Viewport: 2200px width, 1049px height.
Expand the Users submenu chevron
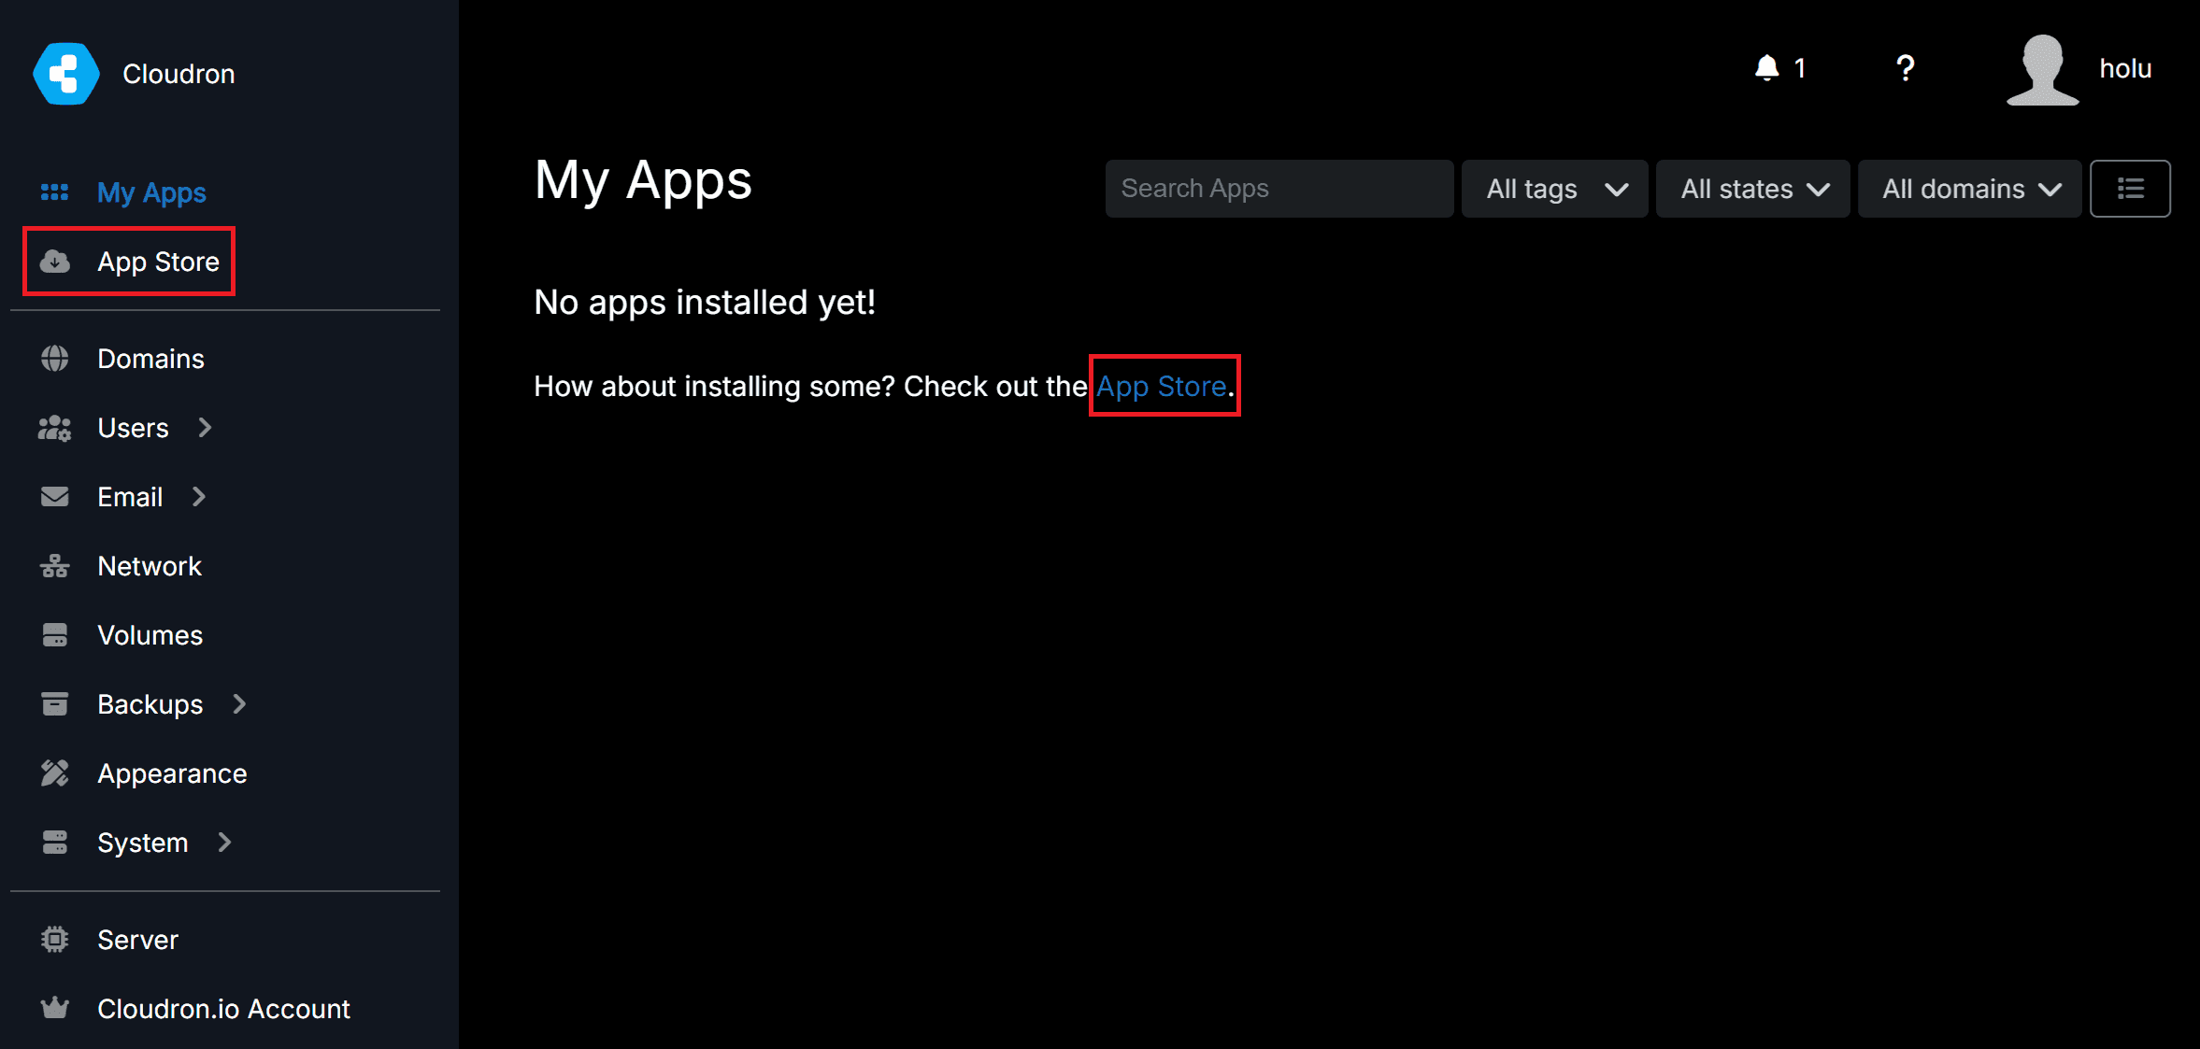206,428
